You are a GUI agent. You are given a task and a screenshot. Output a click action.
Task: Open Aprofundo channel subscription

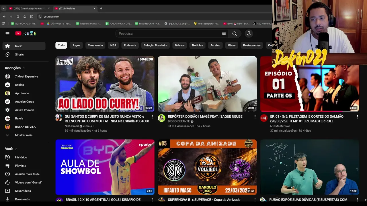[24, 93]
